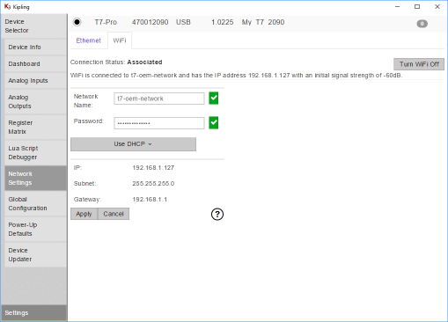Open the Dashboard module
This screenshot has width=448, height=322.
(x=35, y=64)
